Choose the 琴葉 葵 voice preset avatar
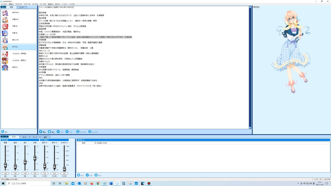The image size is (331, 186). pos(5,33)
